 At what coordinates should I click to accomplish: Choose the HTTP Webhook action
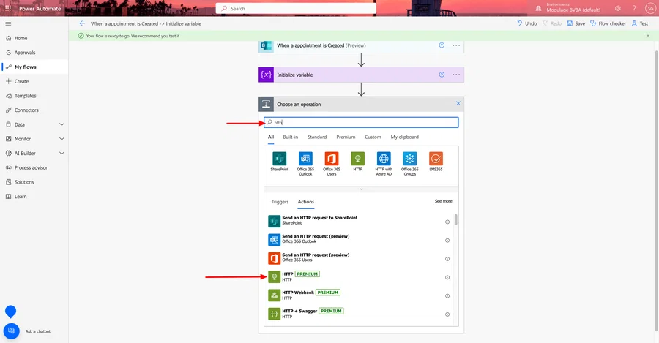pos(360,295)
